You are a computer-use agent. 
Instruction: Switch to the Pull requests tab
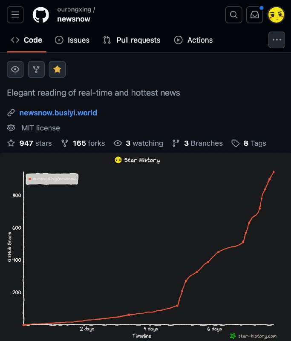(132, 40)
